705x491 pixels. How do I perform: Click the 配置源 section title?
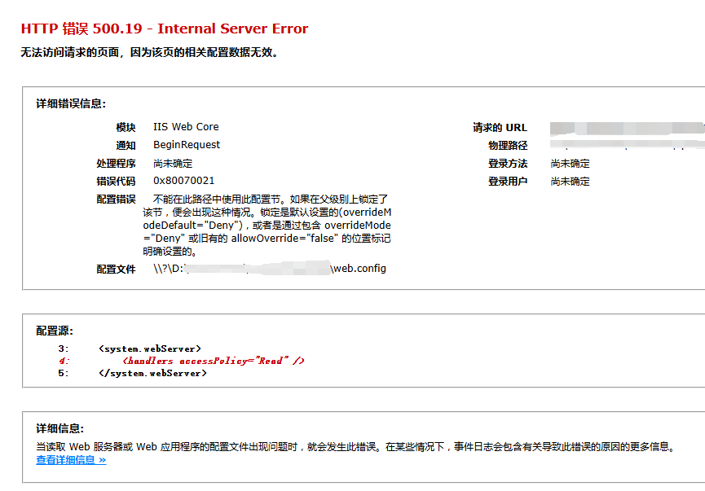coord(55,331)
